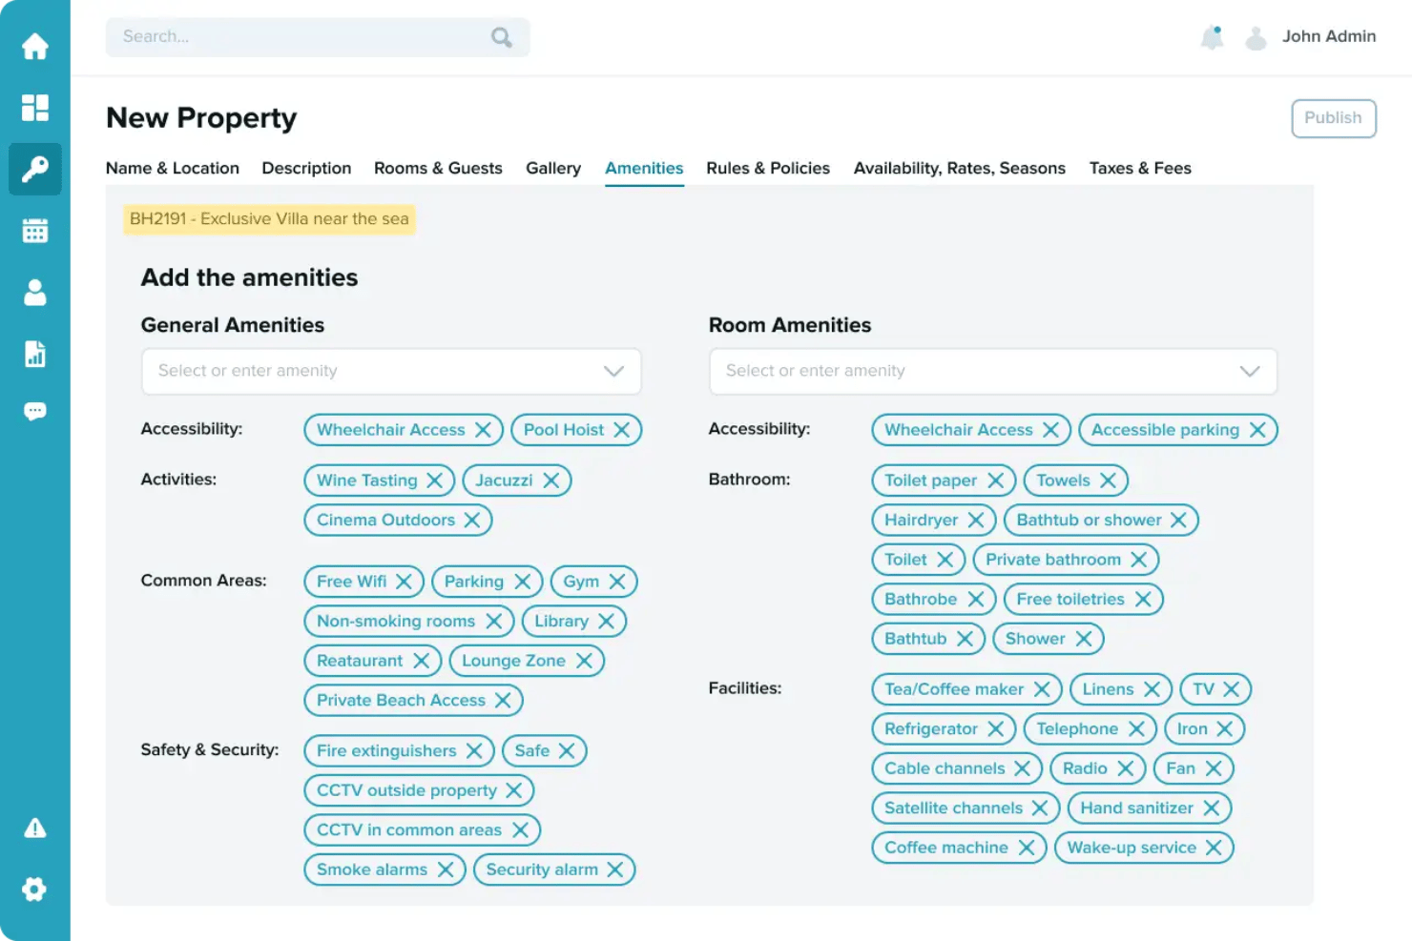Focus the top Search field
The width and height of the screenshot is (1412, 941).
tap(318, 37)
